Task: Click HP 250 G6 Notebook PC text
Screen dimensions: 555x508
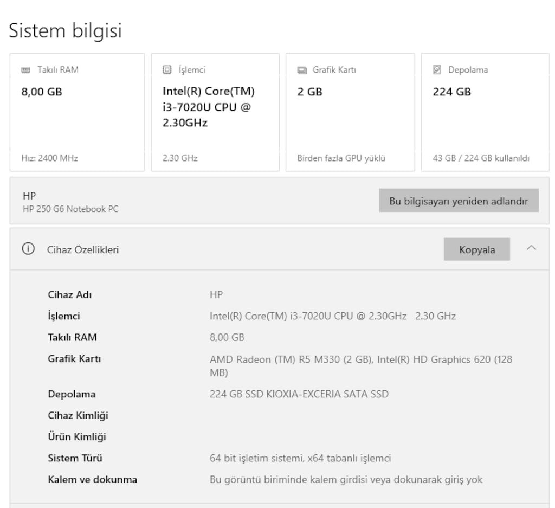Action: tap(70, 209)
